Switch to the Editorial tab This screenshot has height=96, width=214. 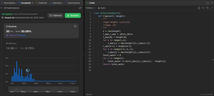[41, 3]
